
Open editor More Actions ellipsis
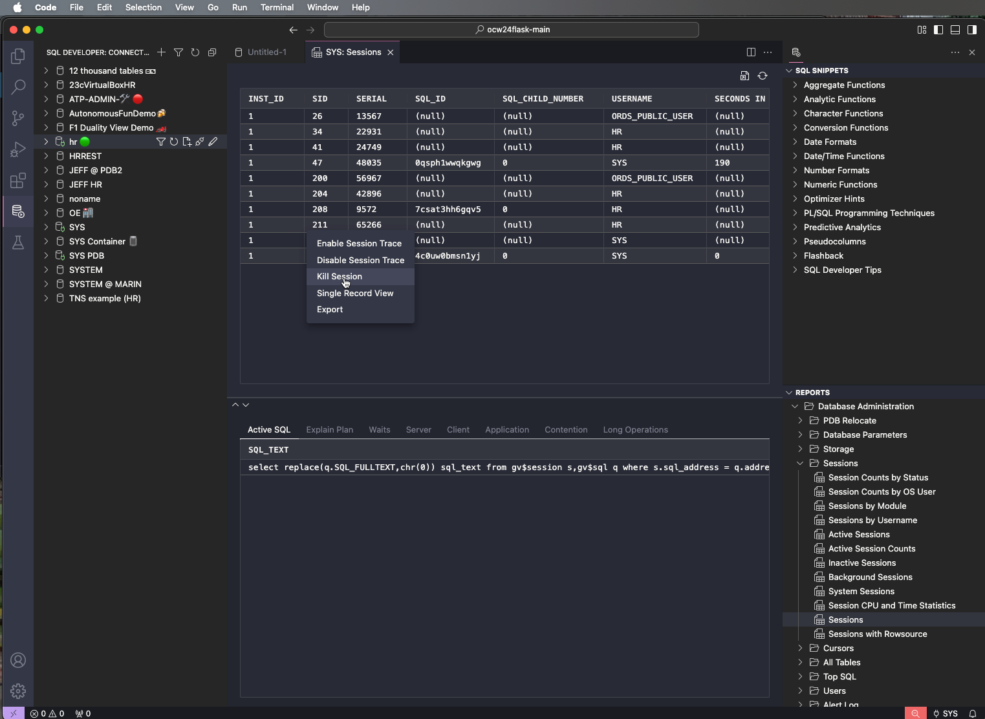click(768, 52)
